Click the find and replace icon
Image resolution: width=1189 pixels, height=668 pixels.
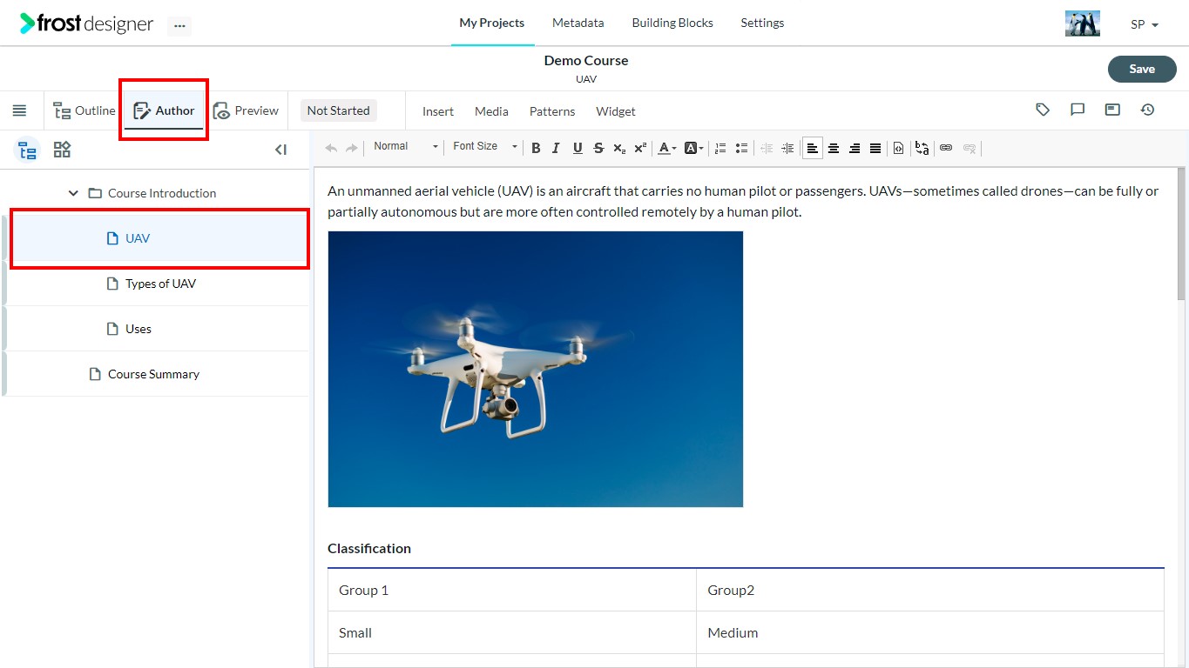(x=922, y=148)
